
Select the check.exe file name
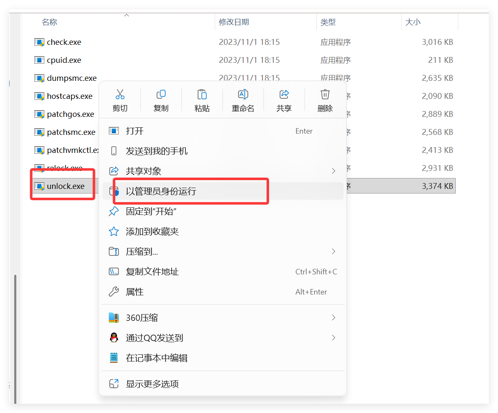click(x=64, y=42)
